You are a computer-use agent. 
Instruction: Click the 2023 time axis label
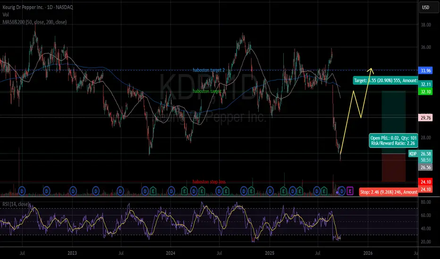[x=72, y=253]
